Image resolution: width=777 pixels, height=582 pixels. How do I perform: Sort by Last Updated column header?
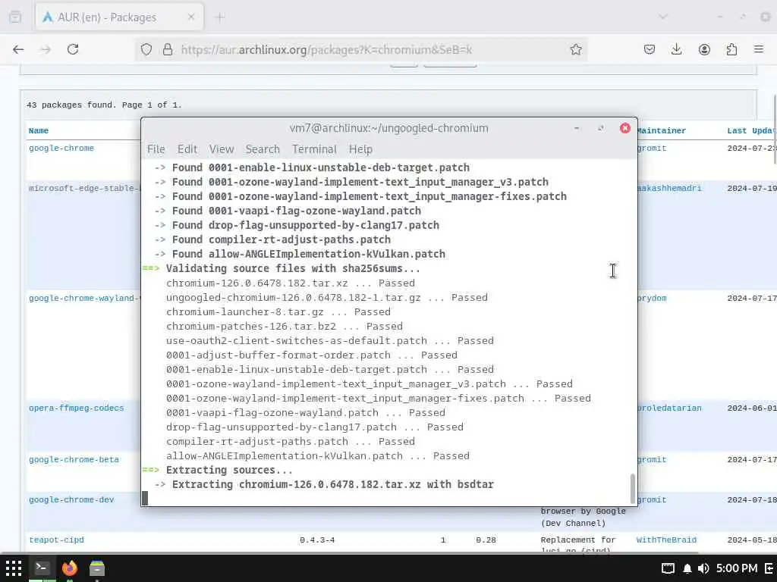(x=751, y=130)
